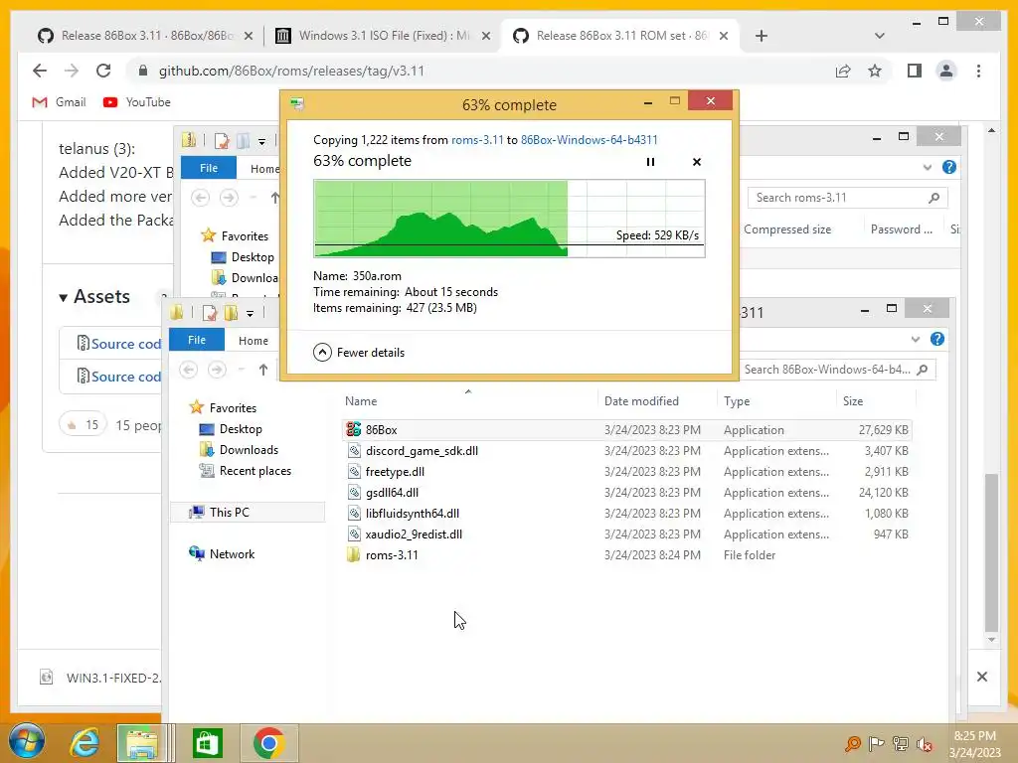1018x763 pixels.
Task: Collapse the Assets section
Action: (94, 296)
